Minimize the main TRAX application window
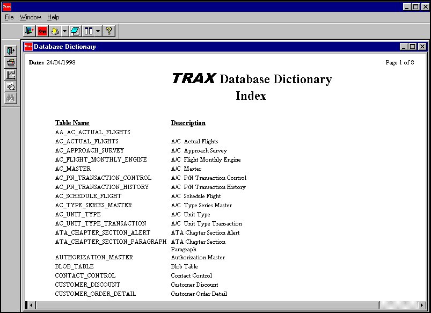The image size is (431, 313). [407, 7]
